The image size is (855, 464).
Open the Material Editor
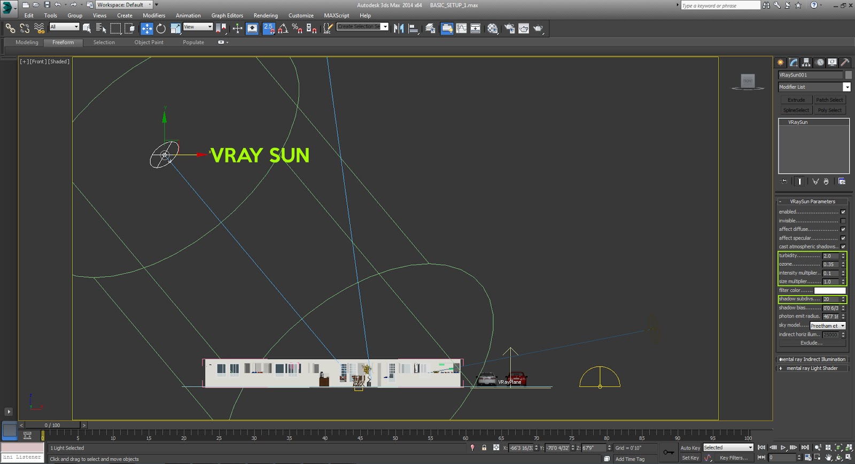(493, 28)
